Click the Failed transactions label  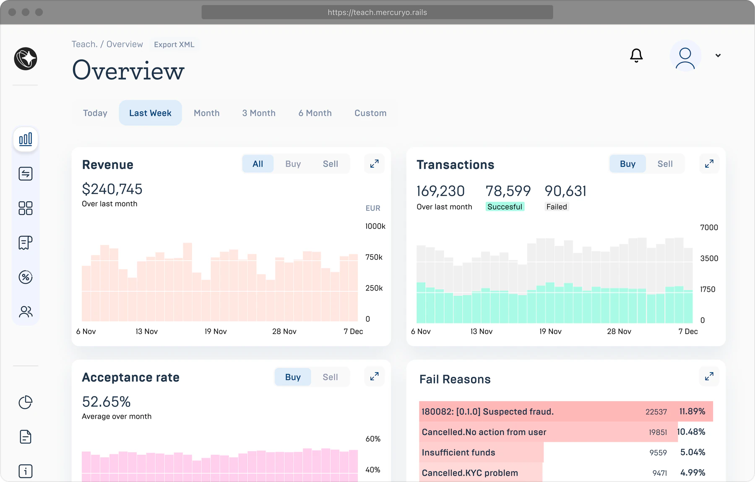coord(557,207)
